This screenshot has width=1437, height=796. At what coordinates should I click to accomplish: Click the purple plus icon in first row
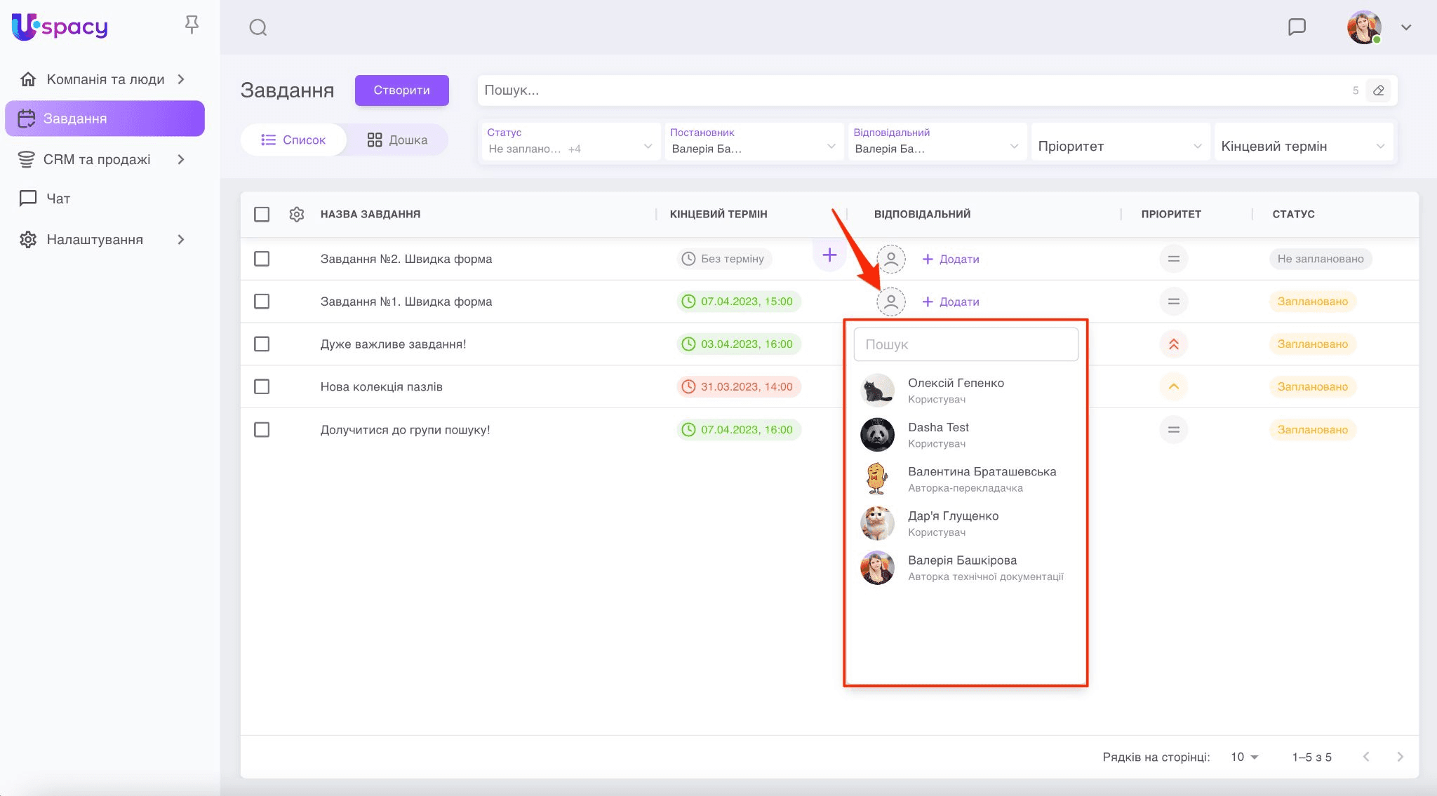click(x=829, y=255)
